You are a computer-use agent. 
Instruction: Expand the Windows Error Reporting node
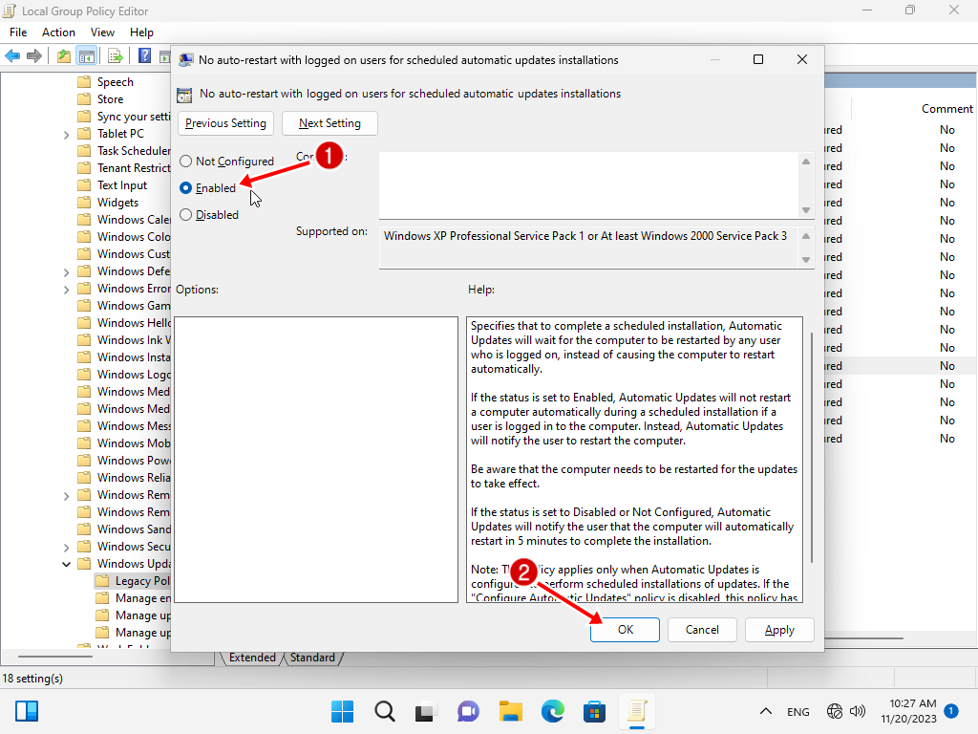(x=66, y=289)
